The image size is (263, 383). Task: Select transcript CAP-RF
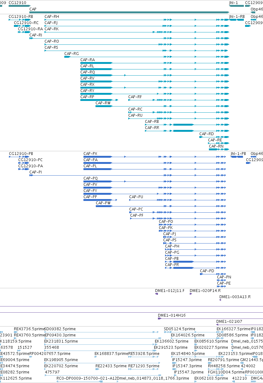click(179, 100)
